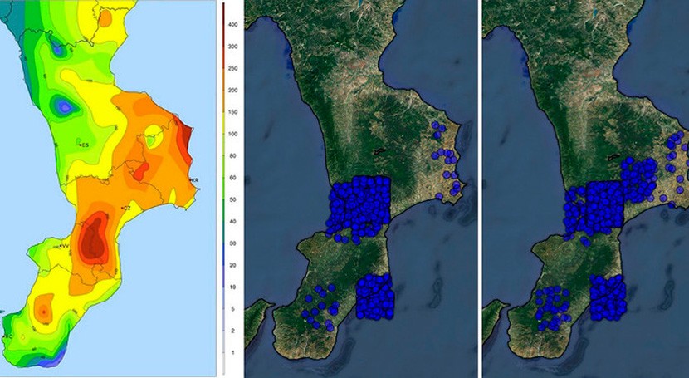Select scattered northeast blue dots, middle map
Screen dimensions: 689x378
coord(447,162)
